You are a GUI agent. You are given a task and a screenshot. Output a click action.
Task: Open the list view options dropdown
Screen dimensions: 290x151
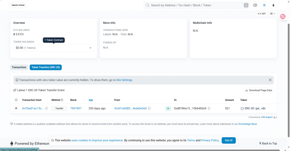[x=273, y=14]
